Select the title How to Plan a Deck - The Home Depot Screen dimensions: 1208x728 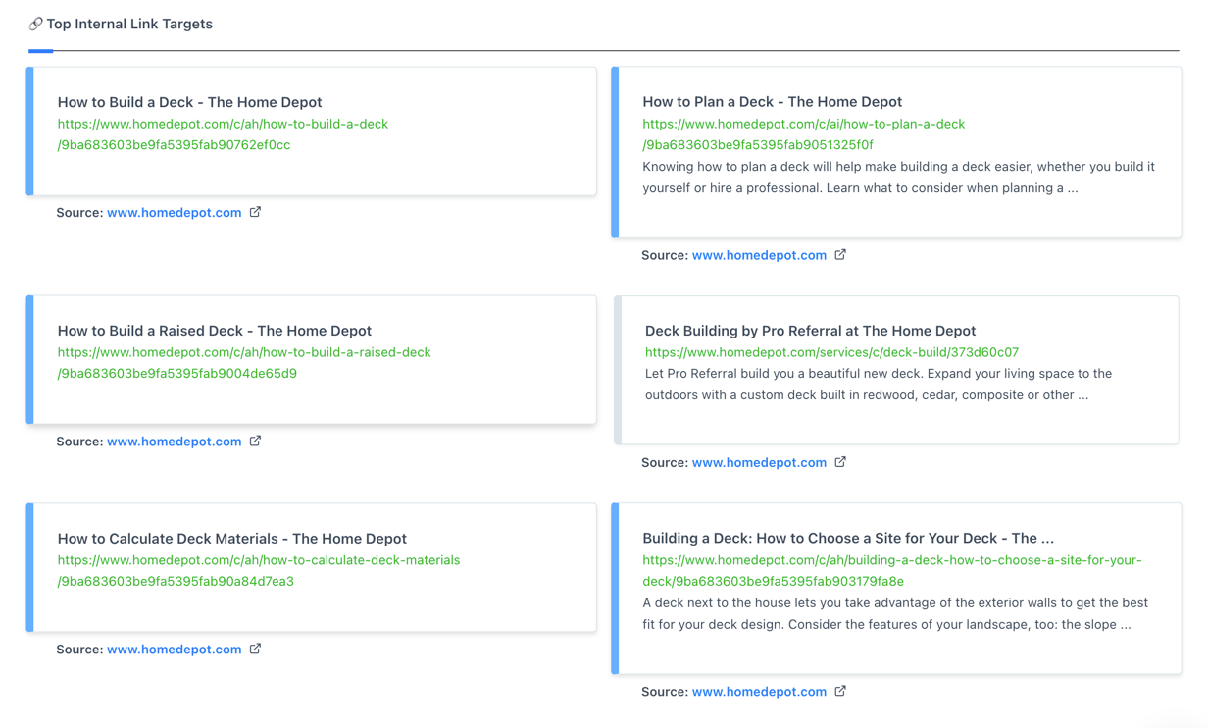(773, 102)
